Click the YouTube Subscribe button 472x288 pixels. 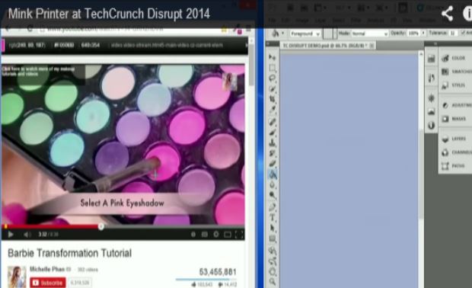coord(48,283)
